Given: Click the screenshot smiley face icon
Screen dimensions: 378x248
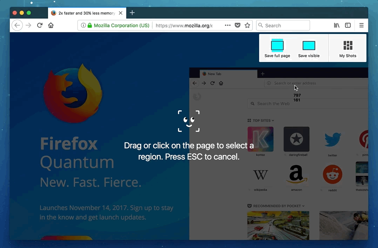Looking at the screenshot, I should (189, 121).
